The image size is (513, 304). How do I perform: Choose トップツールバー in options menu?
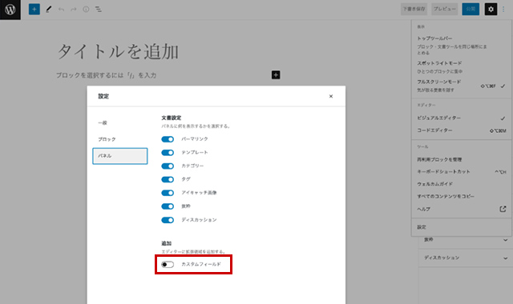point(462,45)
